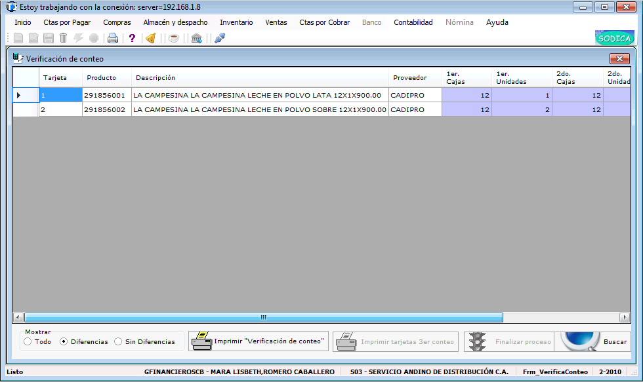643x382 pixels.
Task: Click the printer toolbar icon
Action: point(113,38)
